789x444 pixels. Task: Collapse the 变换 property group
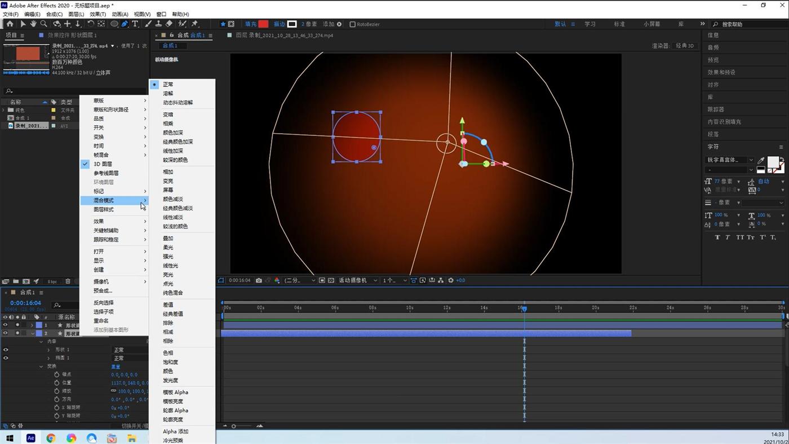(41, 367)
